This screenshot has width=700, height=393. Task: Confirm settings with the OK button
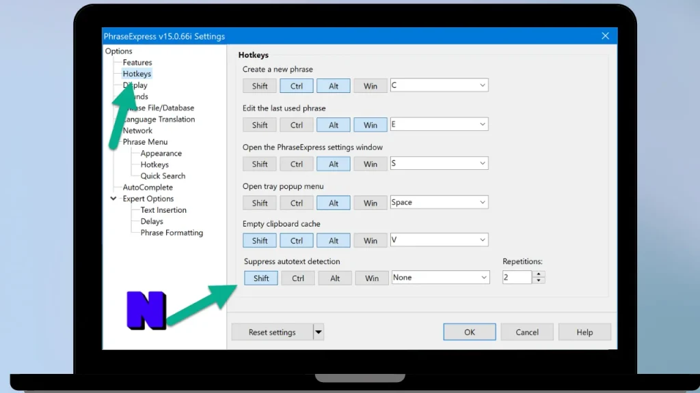coord(469,332)
